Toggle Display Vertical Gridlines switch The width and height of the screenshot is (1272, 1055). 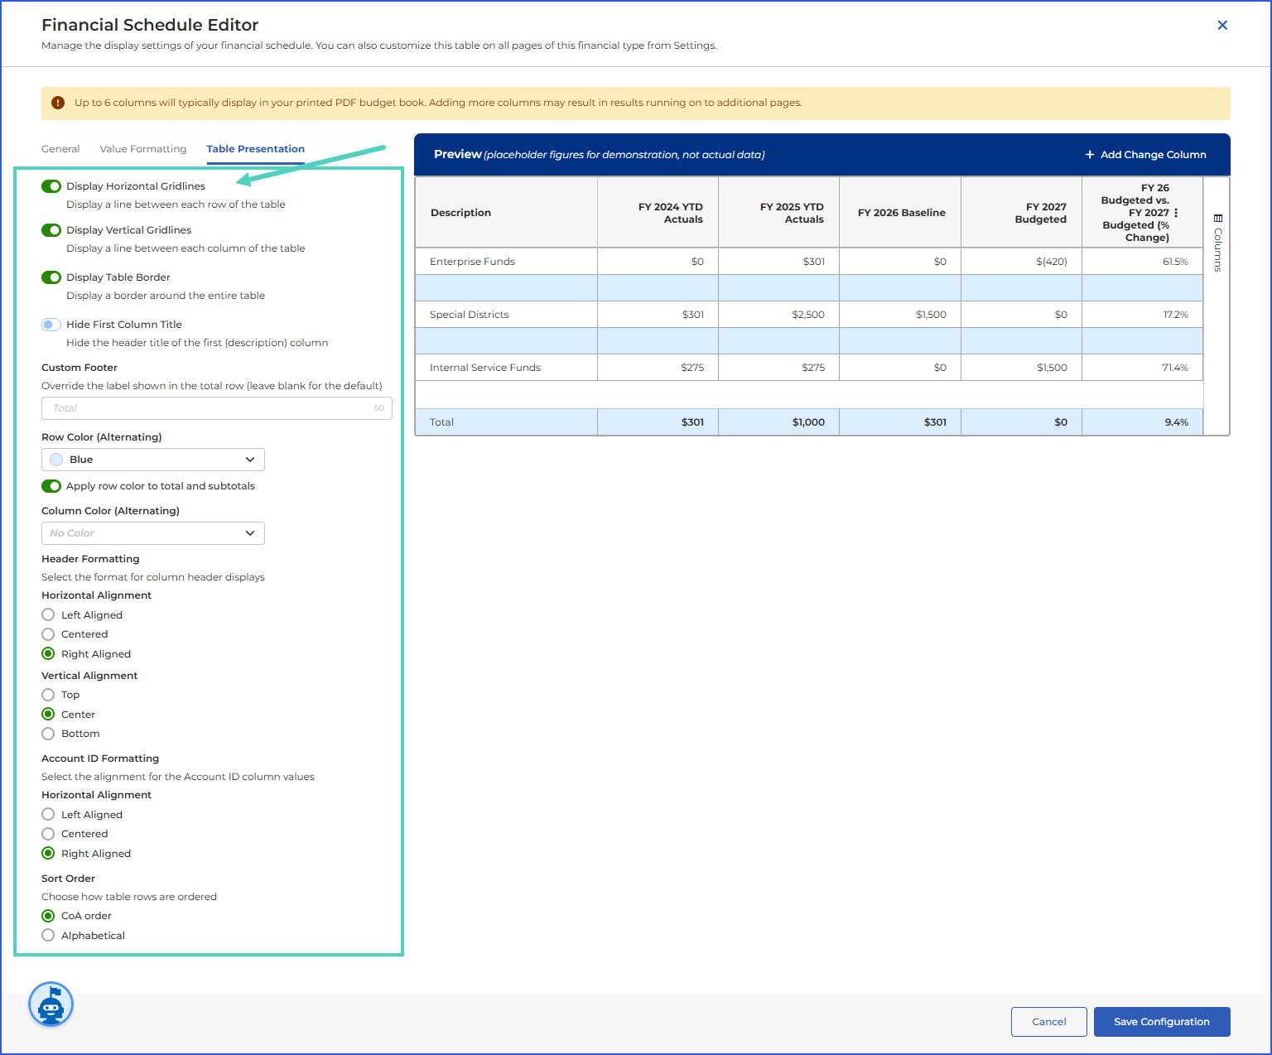tap(51, 230)
